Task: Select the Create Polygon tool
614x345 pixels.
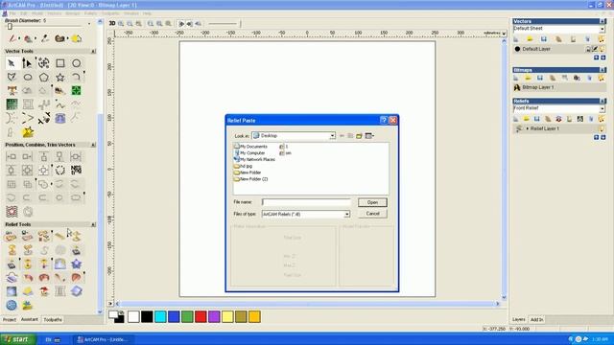Action: pos(44,77)
